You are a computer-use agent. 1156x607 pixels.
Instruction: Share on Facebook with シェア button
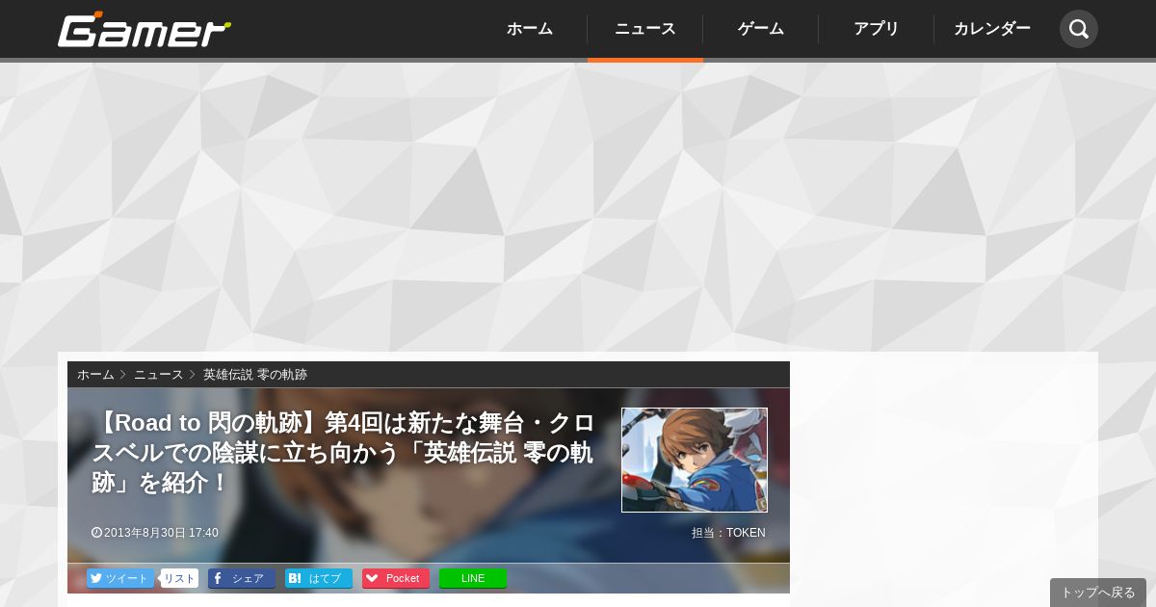pyautogui.click(x=242, y=578)
